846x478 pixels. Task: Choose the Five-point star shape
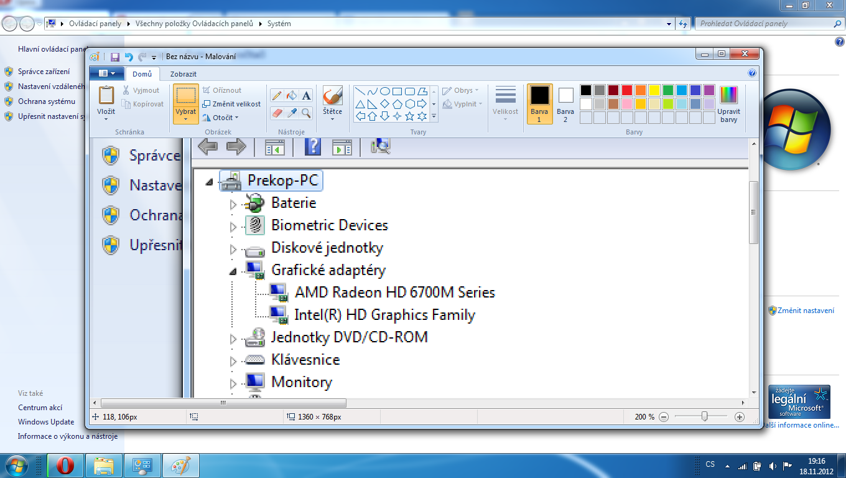410,116
